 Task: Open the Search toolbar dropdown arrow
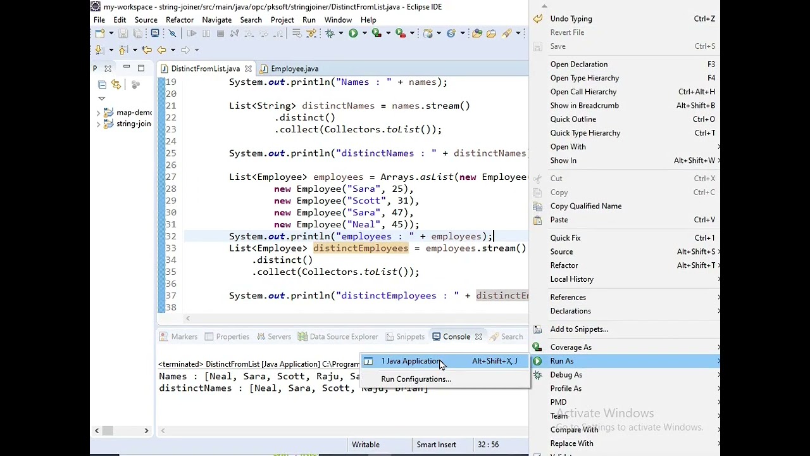click(x=518, y=33)
